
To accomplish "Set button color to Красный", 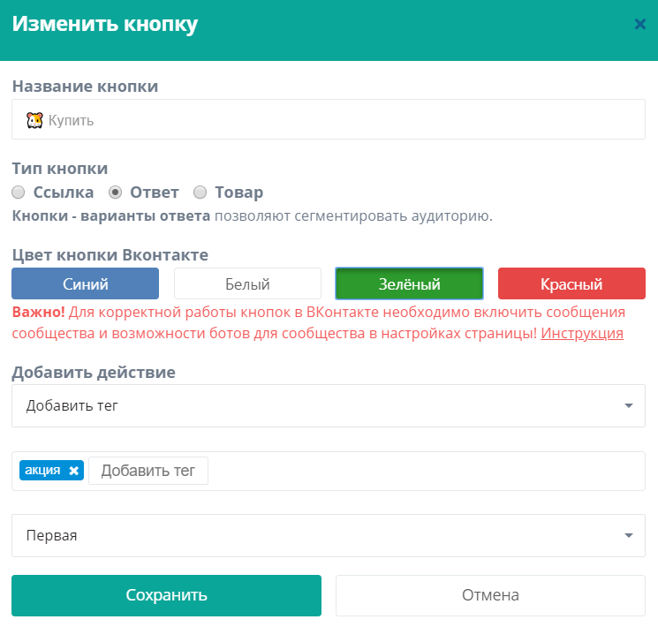I will (571, 284).
